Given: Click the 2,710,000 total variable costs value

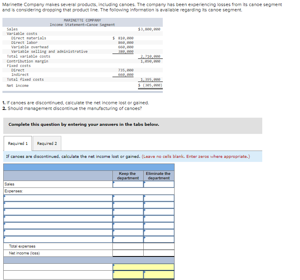Looking at the screenshot, I should point(150,56).
